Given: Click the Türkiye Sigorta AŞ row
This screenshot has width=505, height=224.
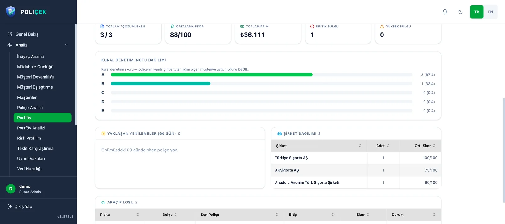Looking at the screenshot, I should 356,158.
